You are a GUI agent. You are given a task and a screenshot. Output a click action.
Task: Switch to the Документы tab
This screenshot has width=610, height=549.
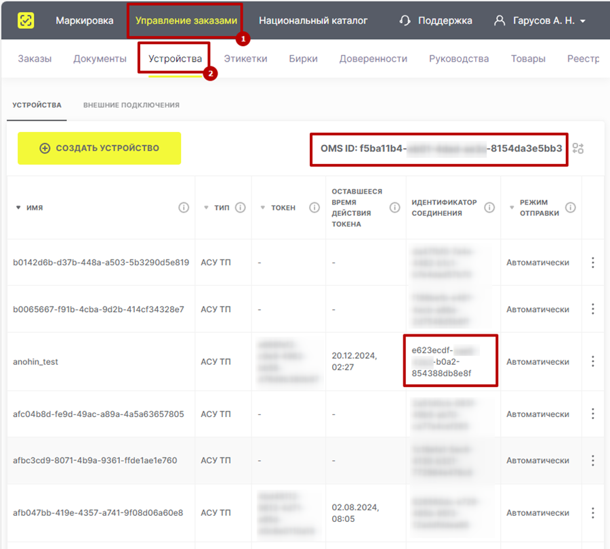pos(100,59)
